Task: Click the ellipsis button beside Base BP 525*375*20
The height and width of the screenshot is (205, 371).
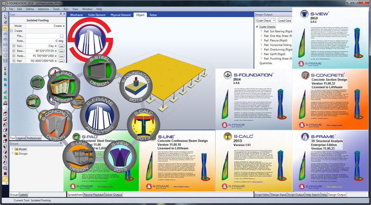Action: tap(61, 51)
